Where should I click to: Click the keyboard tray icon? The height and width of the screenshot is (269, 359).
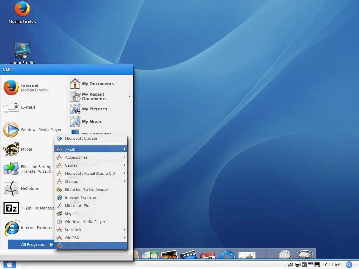(291, 265)
